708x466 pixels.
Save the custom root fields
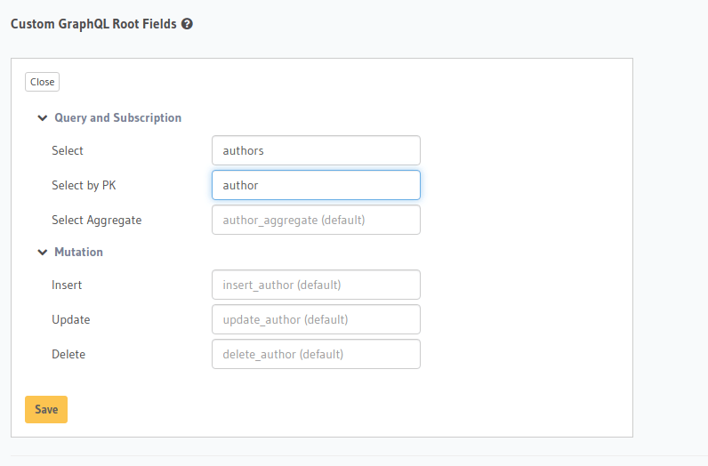point(46,409)
